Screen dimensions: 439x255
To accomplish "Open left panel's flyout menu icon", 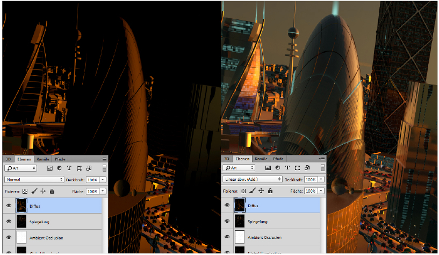I will coord(104,159).
